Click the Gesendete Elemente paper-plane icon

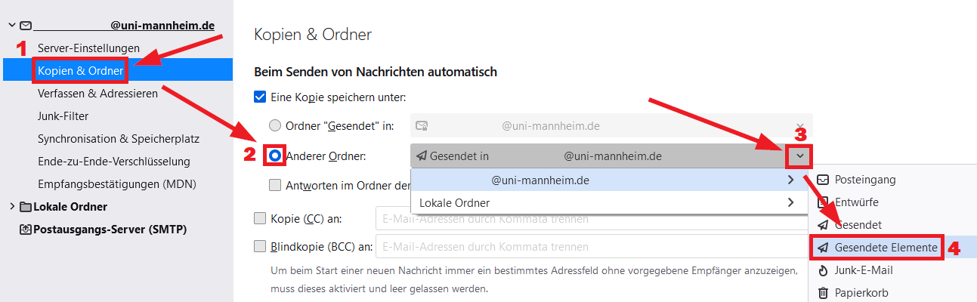[x=823, y=248]
